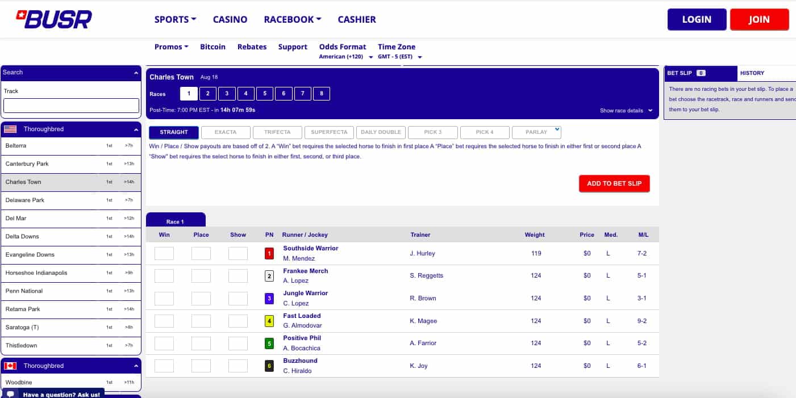The width and height of the screenshot is (796, 398).
Task: Click the Join button
Action: [x=759, y=19]
